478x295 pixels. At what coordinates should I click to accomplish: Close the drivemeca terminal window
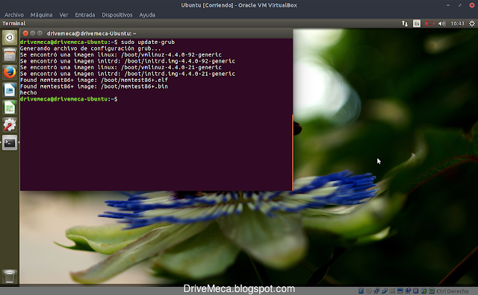(x=25, y=33)
